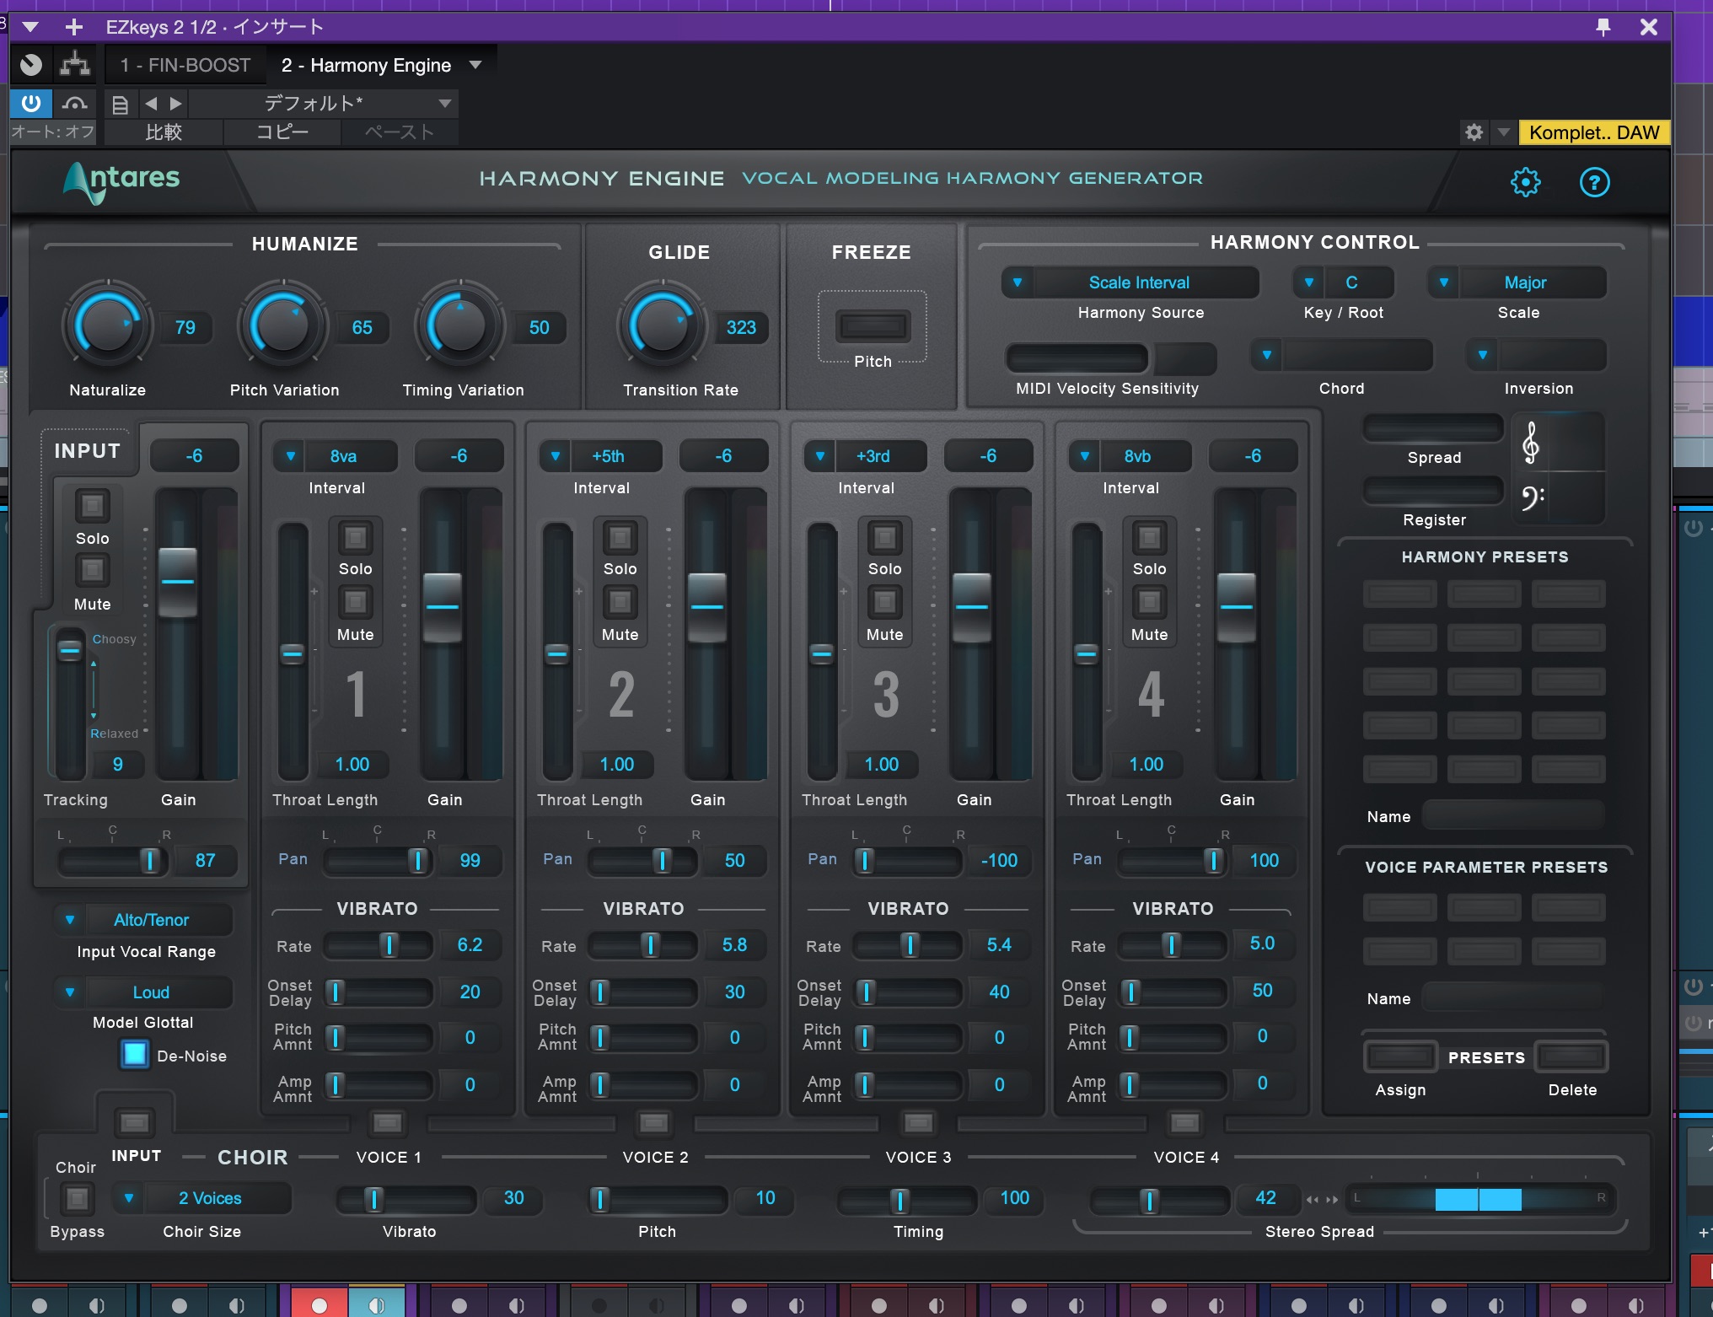Disable the De-Noise toggle

[135, 1055]
